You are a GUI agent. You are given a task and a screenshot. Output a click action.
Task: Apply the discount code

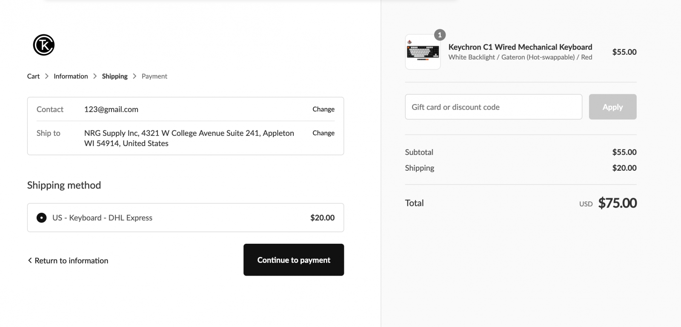click(613, 107)
